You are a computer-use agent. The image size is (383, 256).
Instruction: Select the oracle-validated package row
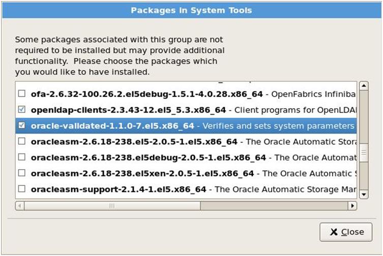click(x=186, y=125)
